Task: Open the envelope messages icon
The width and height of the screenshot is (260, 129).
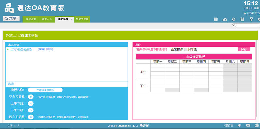Action: pyautogui.click(x=248, y=125)
